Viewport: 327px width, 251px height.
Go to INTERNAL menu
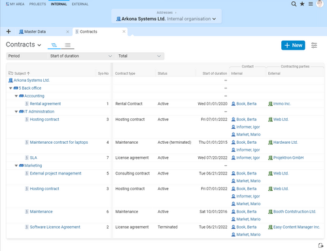(59, 4)
